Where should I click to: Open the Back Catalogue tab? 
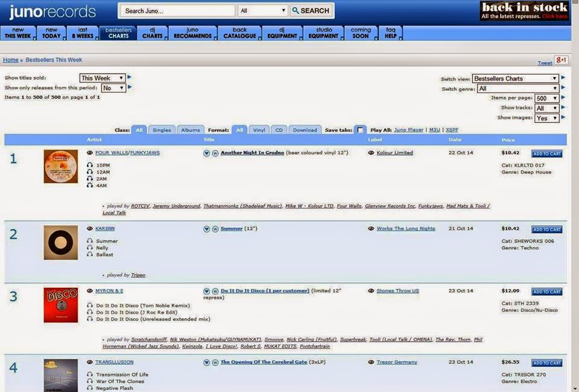click(239, 33)
